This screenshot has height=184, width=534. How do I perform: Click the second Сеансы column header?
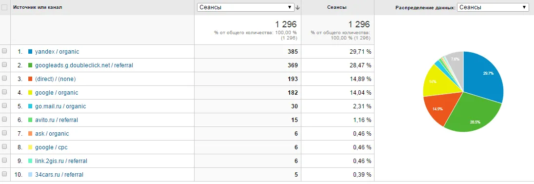click(337, 7)
